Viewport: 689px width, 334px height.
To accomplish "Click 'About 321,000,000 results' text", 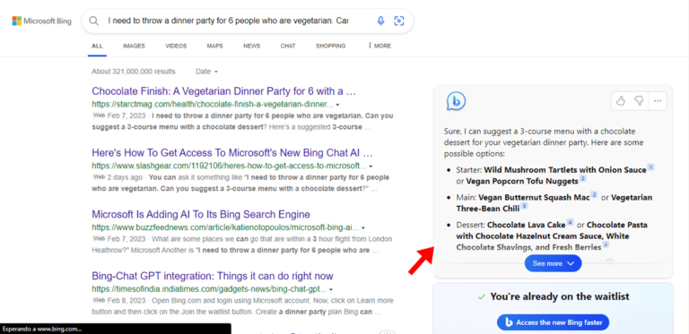I will [x=134, y=72].
